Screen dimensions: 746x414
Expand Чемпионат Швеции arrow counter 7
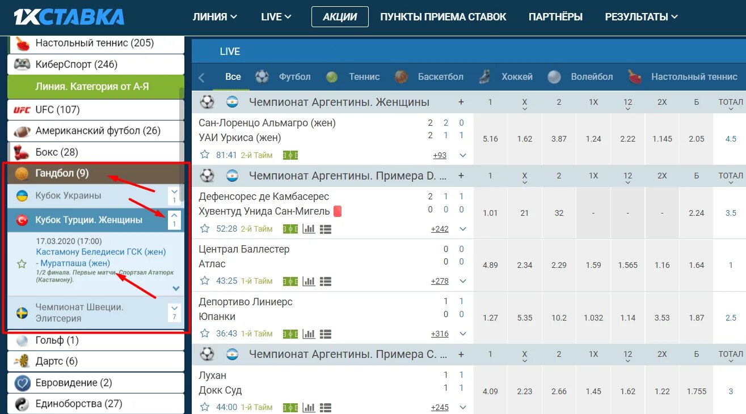[x=174, y=313]
